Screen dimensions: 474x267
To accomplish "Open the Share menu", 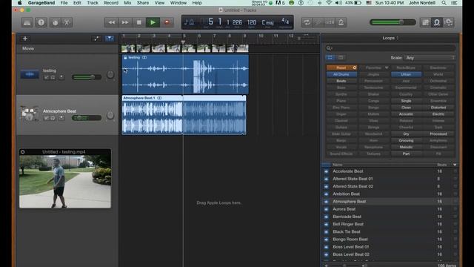I will (143, 3).
